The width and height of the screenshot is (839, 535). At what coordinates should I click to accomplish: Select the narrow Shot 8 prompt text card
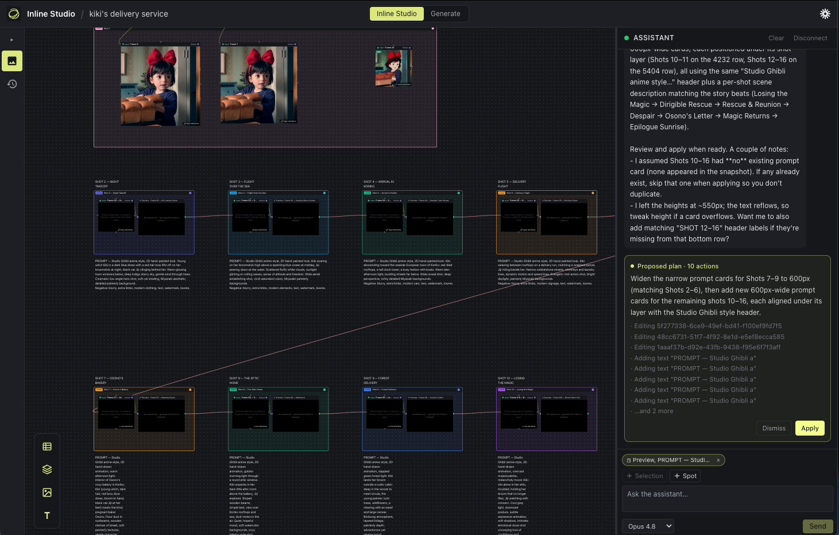[245, 495]
